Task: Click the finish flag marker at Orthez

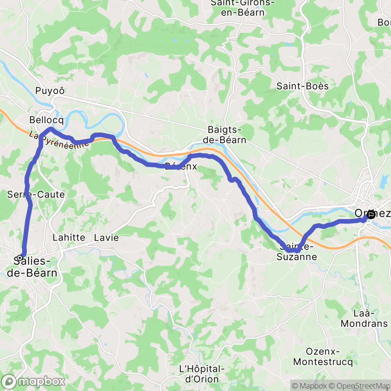Action: click(371, 215)
